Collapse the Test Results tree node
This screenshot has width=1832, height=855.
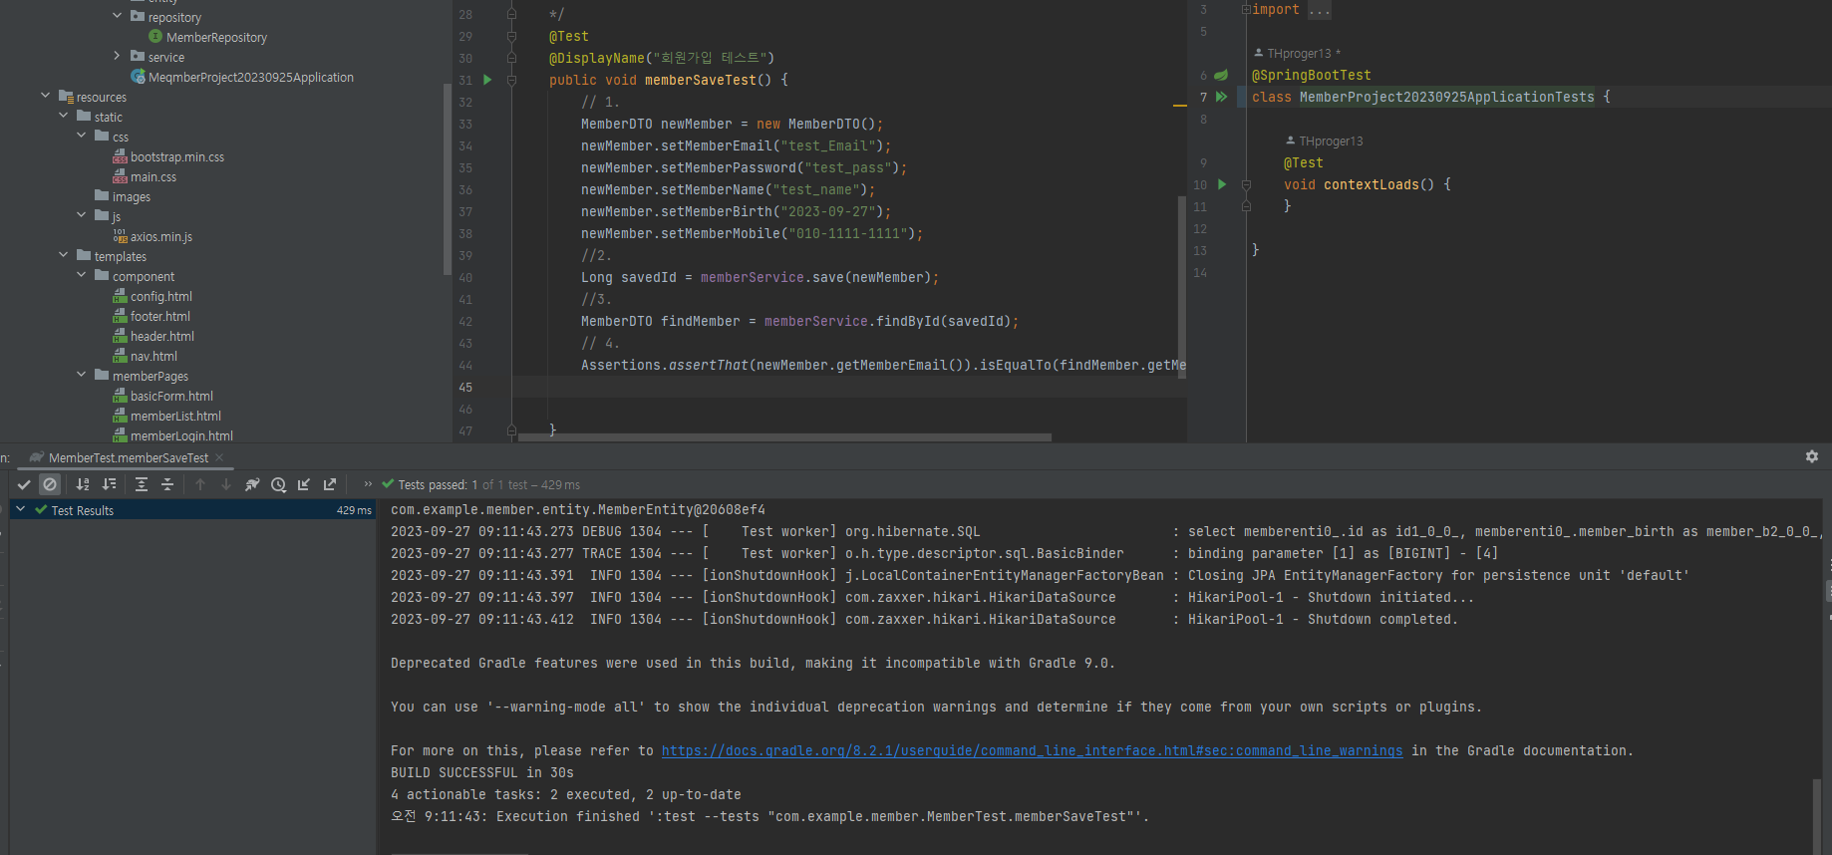pos(21,509)
